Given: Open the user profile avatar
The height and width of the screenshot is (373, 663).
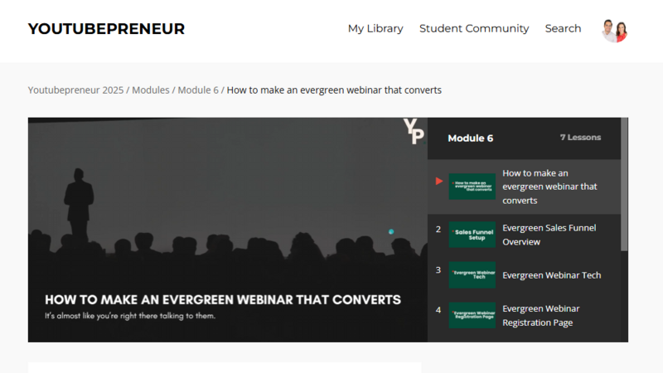Looking at the screenshot, I should [614, 31].
